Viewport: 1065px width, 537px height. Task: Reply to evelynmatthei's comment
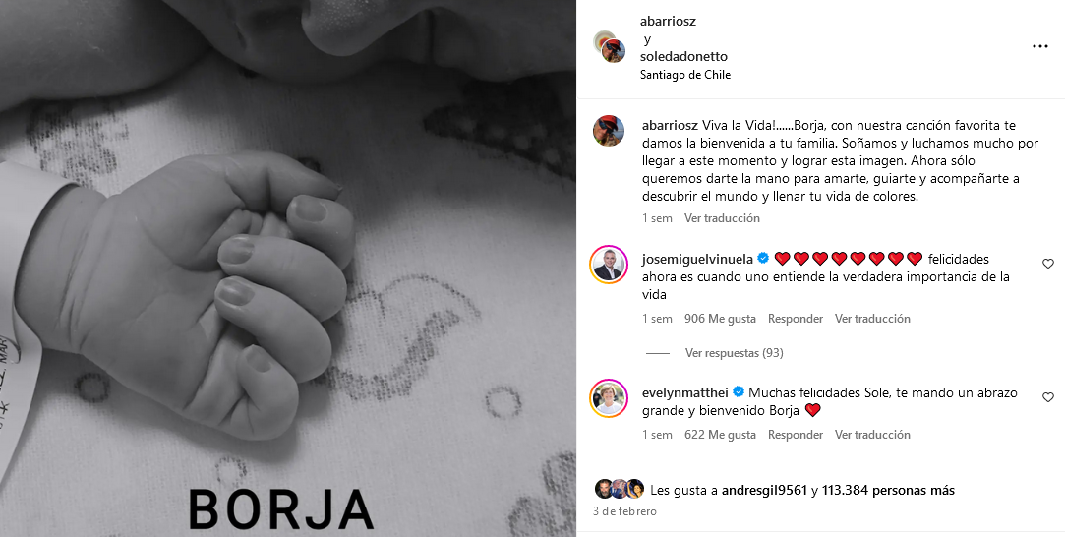[x=796, y=435]
